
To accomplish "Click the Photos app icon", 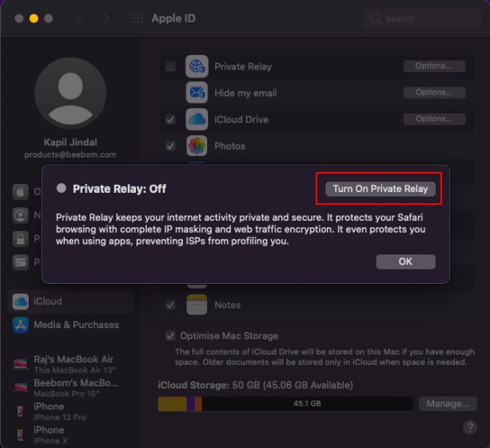I will tap(197, 146).
